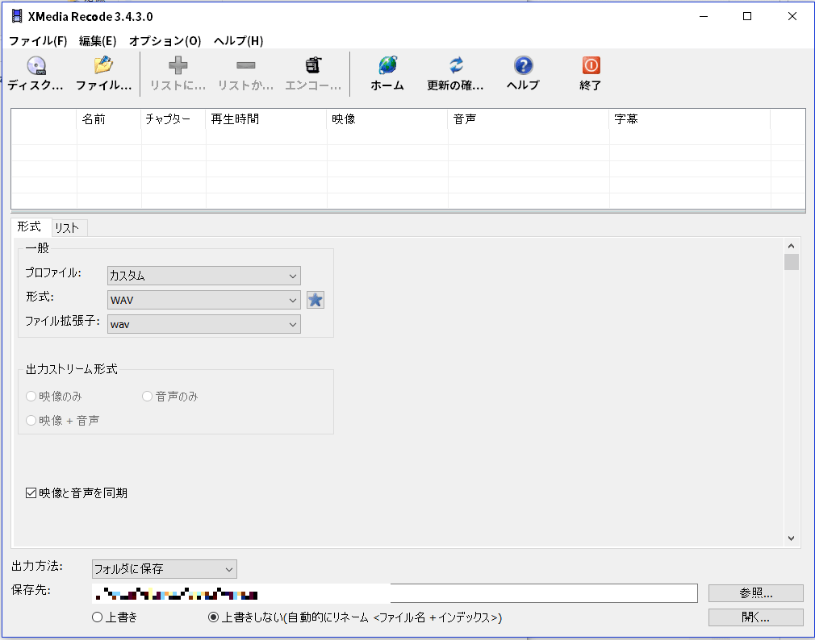This screenshot has width=815, height=640.
Task: Minimize the XMedia Recode window
Action: [x=704, y=16]
